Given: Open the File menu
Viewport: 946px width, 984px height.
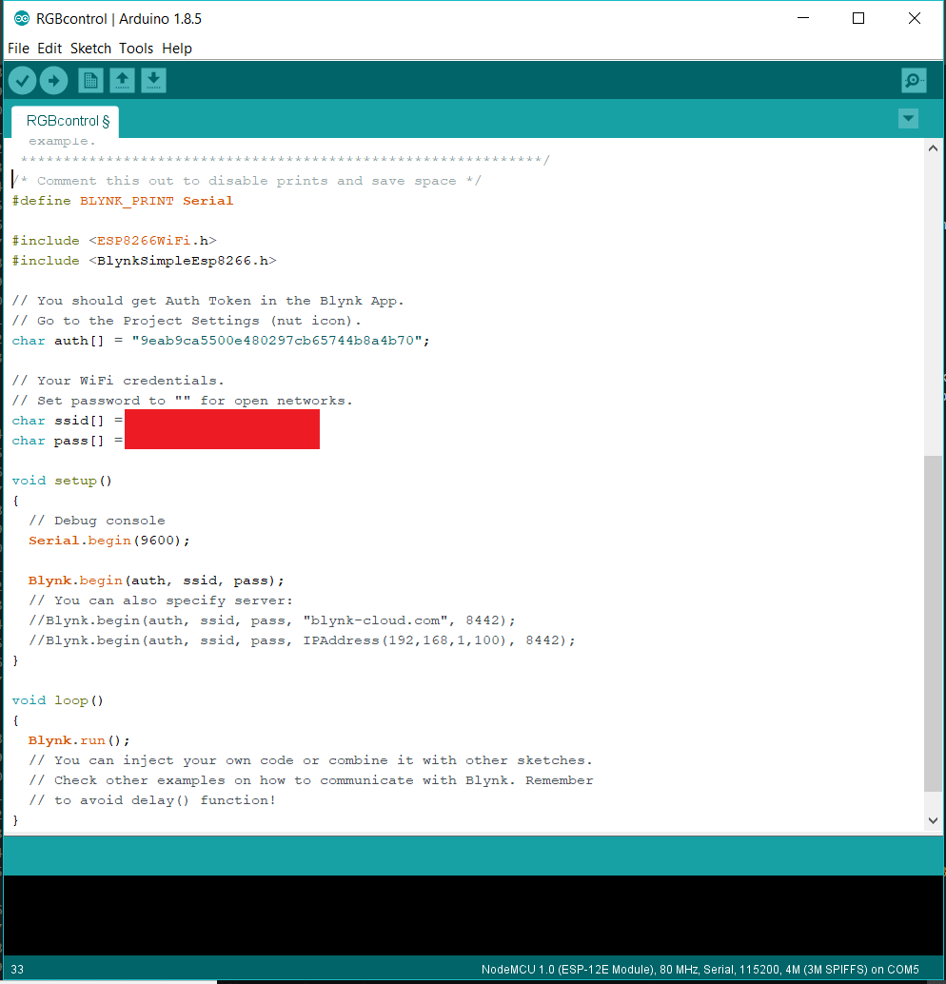Looking at the screenshot, I should tap(18, 49).
